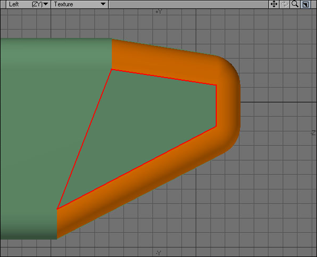The image size is (317, 257).
Task: Click the small handle left of the view dropdown
Action: tap(3, 4)
